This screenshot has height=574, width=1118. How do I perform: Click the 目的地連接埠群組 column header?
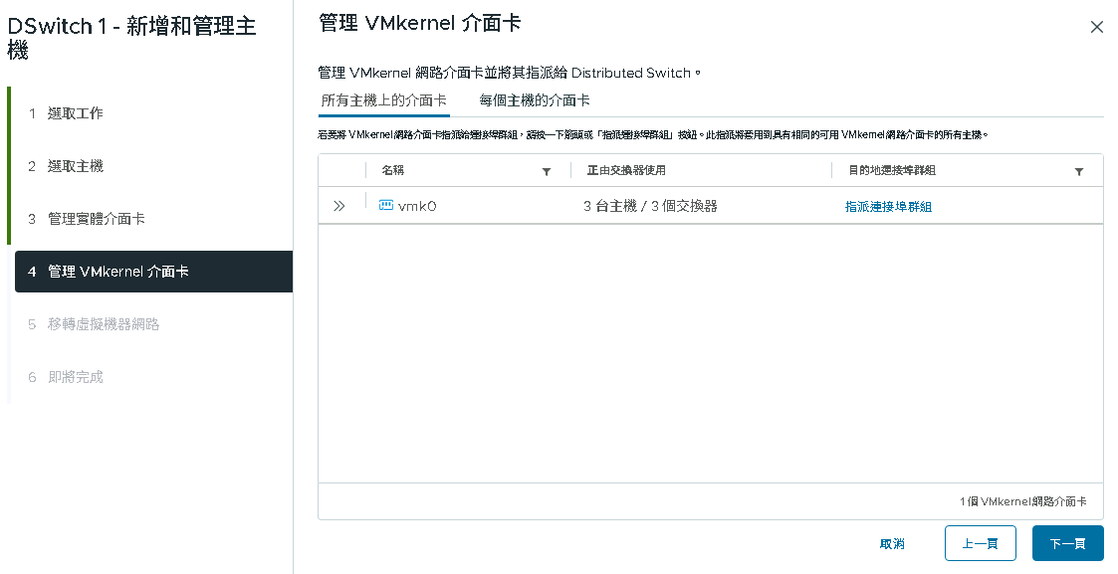click(x=892, y=170)
